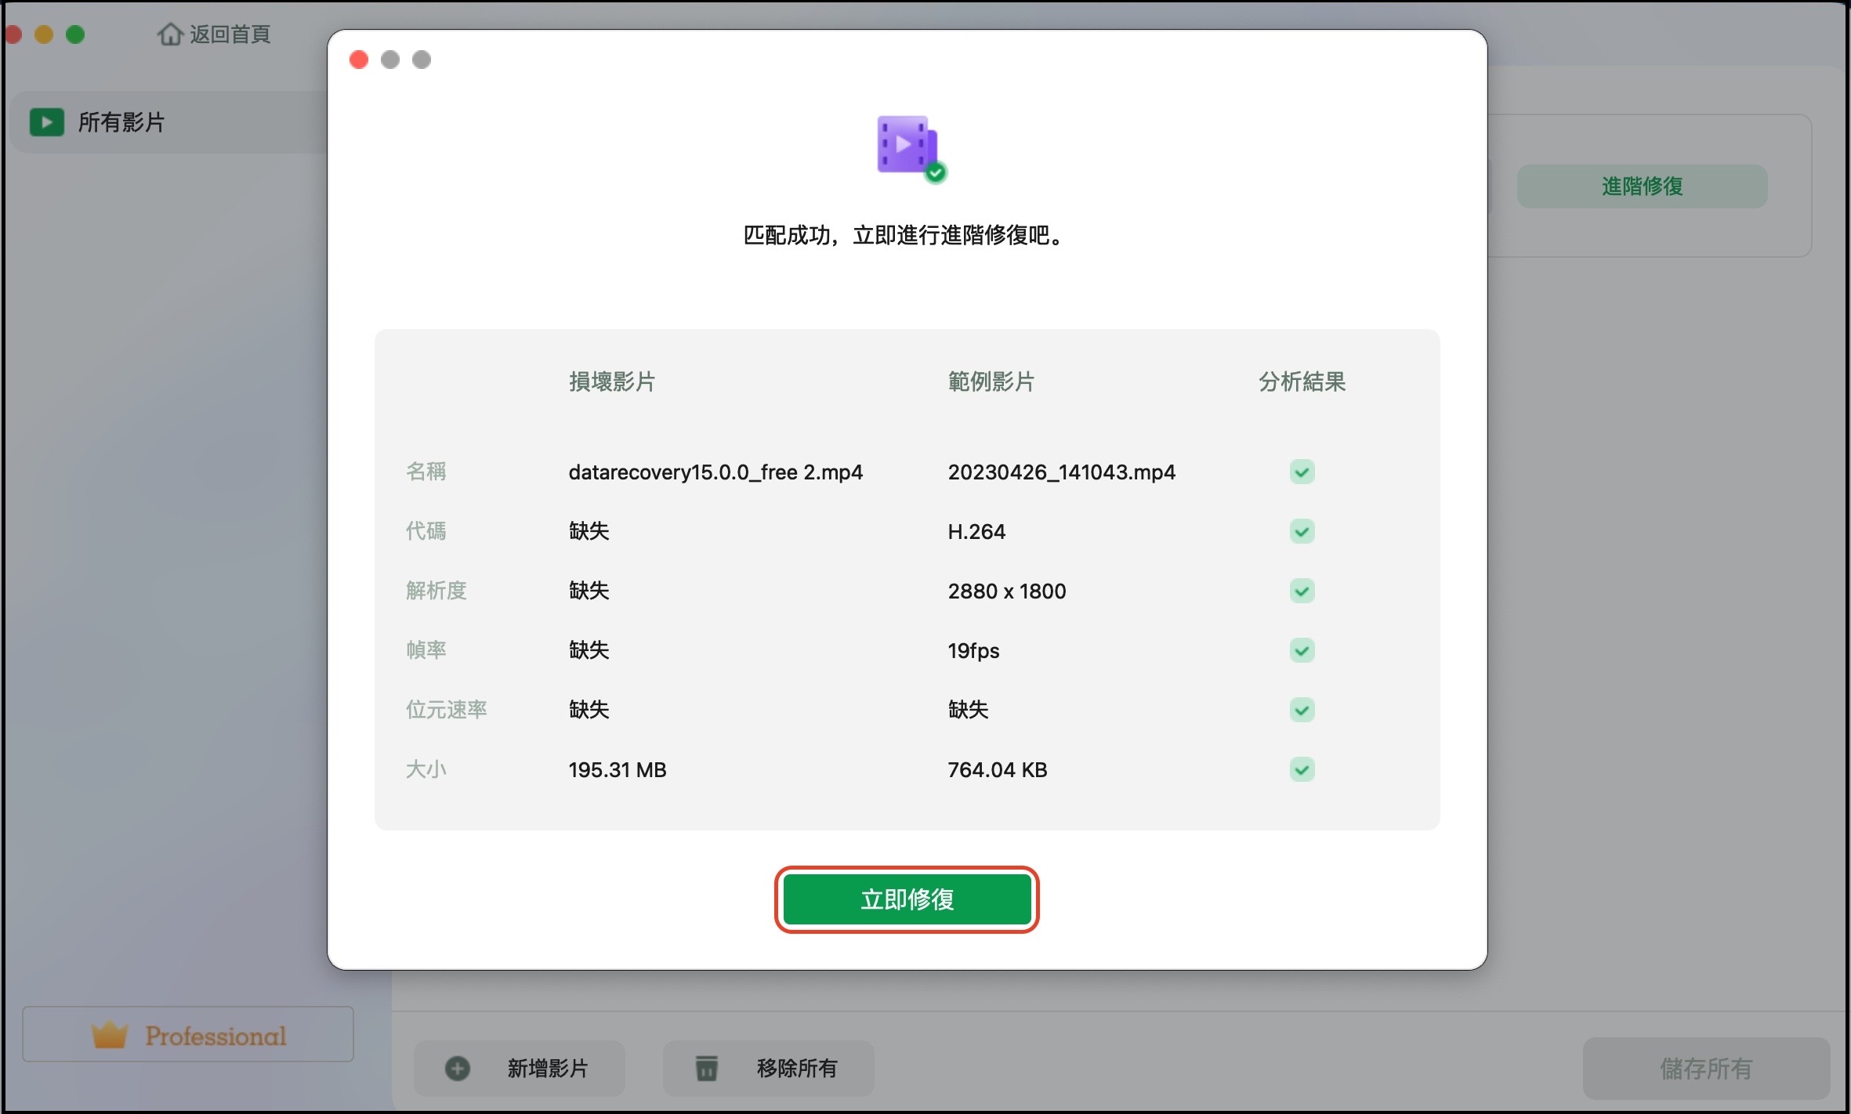
Task: Close the repair dialog with red button
Action: (x=359, y=59)
